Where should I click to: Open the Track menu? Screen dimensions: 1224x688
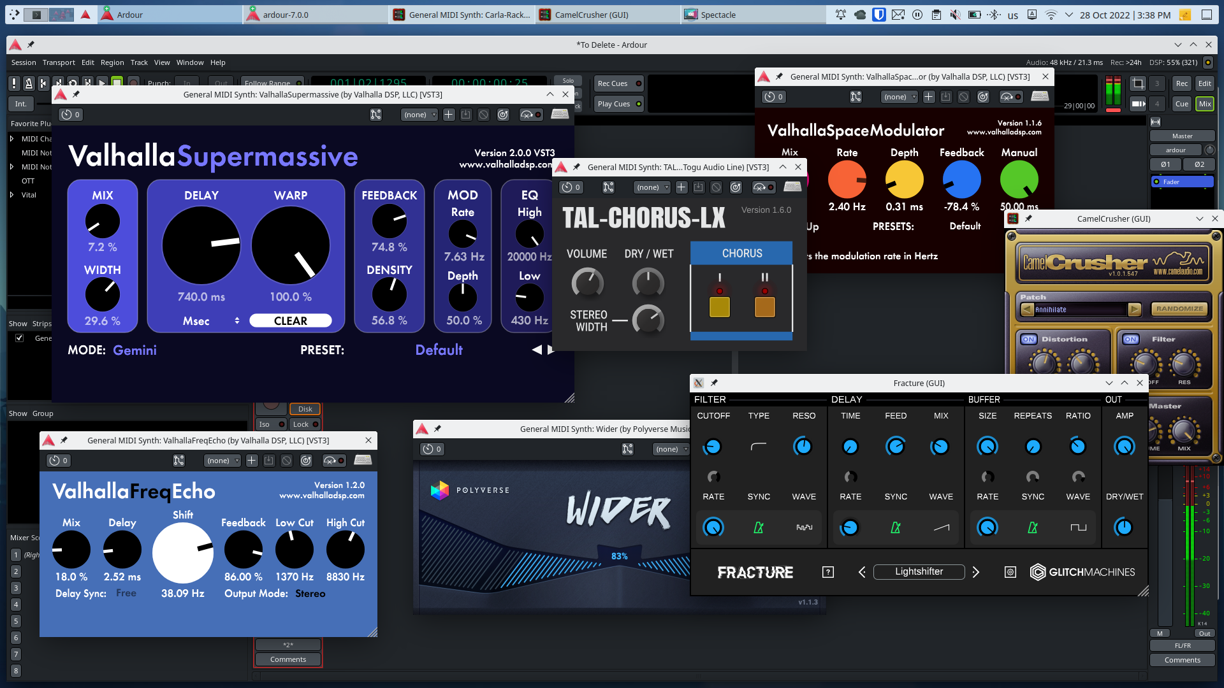click(x=139, y=62)
